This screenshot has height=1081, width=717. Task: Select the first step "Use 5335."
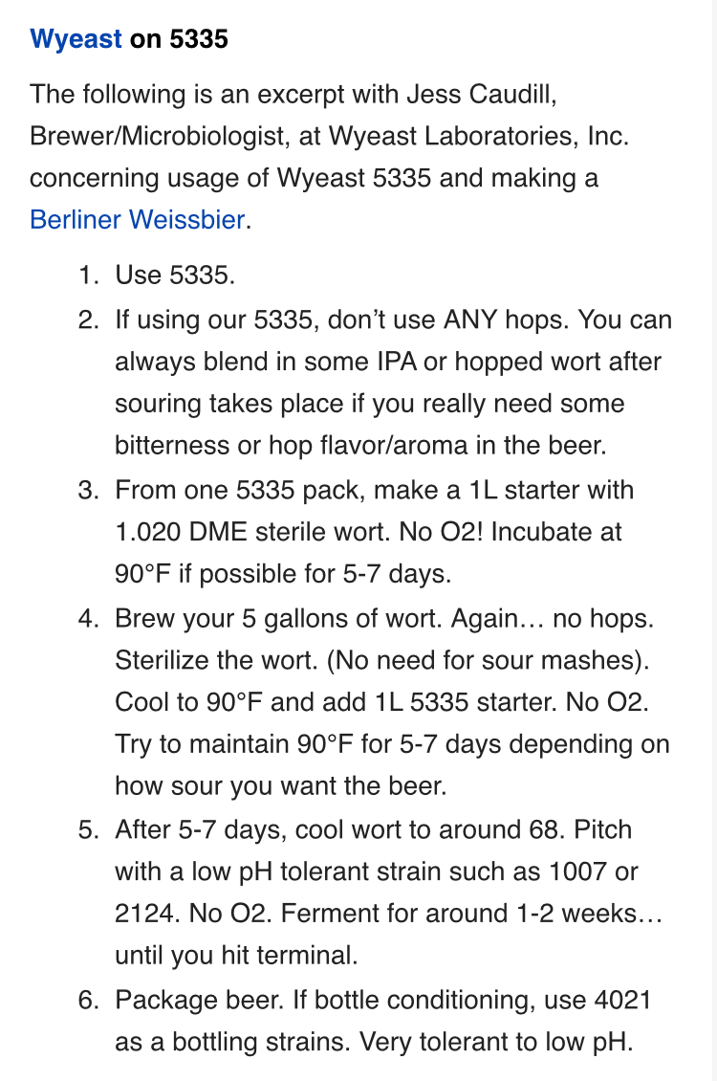point(175,276)
